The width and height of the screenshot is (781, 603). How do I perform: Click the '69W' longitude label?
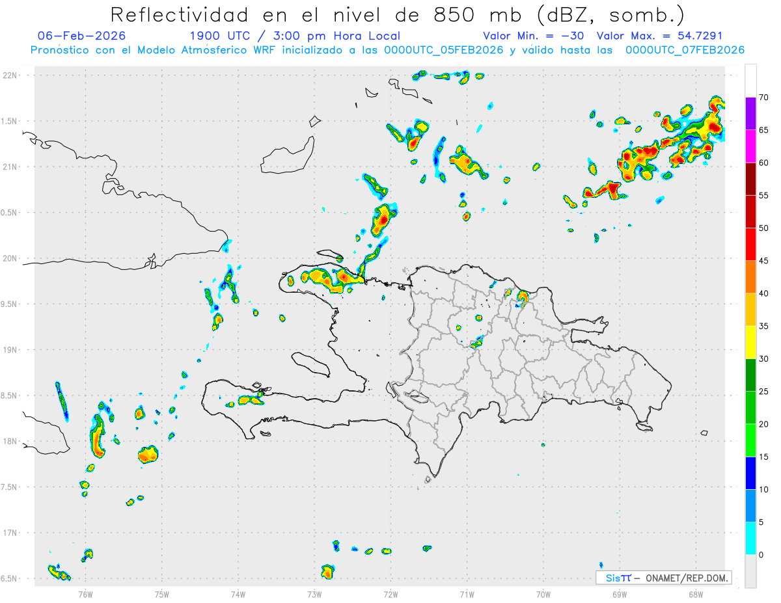pos(620,594)
